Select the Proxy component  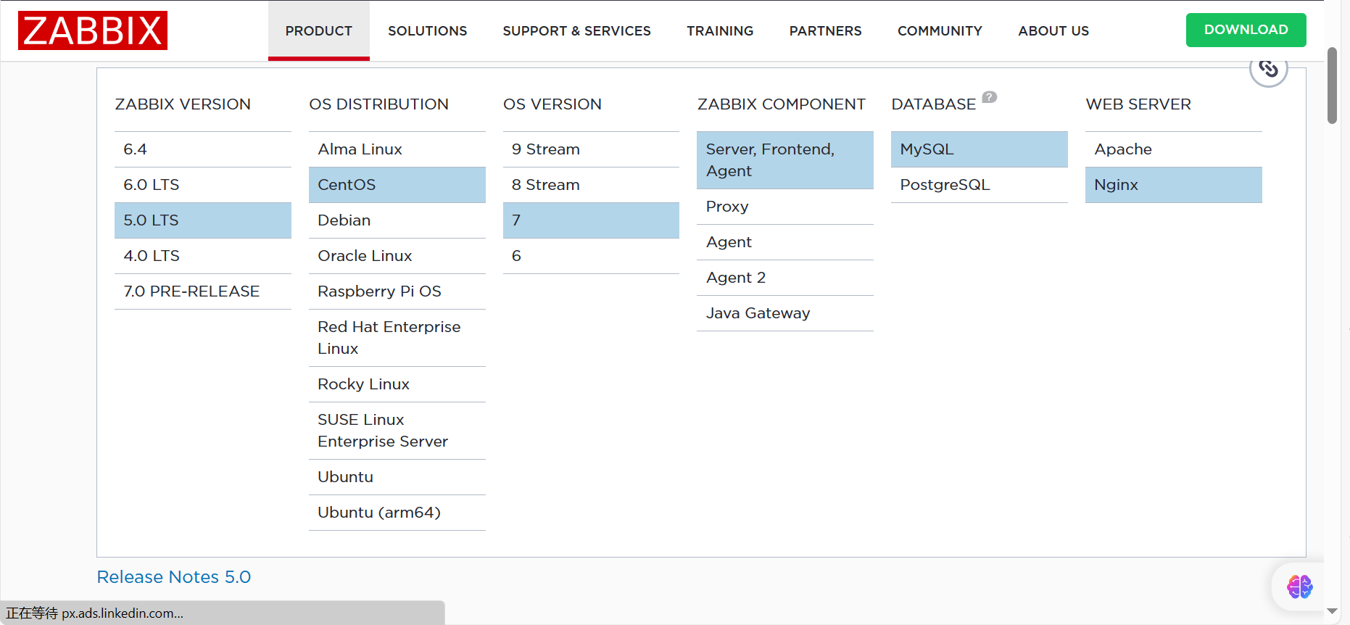click(x=785, y=207)
